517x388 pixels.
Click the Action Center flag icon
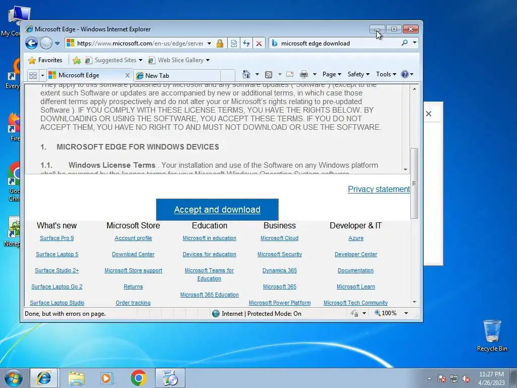tap(442, 379)
